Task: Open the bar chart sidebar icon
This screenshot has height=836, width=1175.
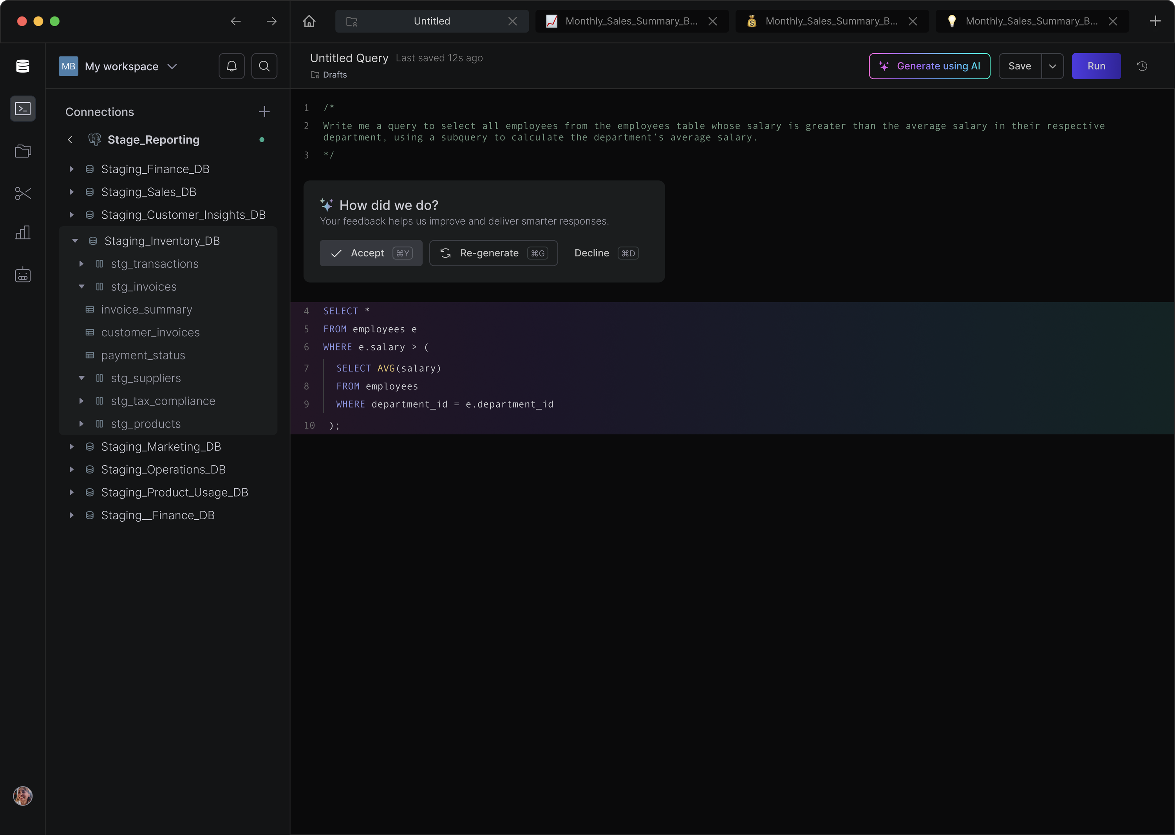Action: pos(23,233)
